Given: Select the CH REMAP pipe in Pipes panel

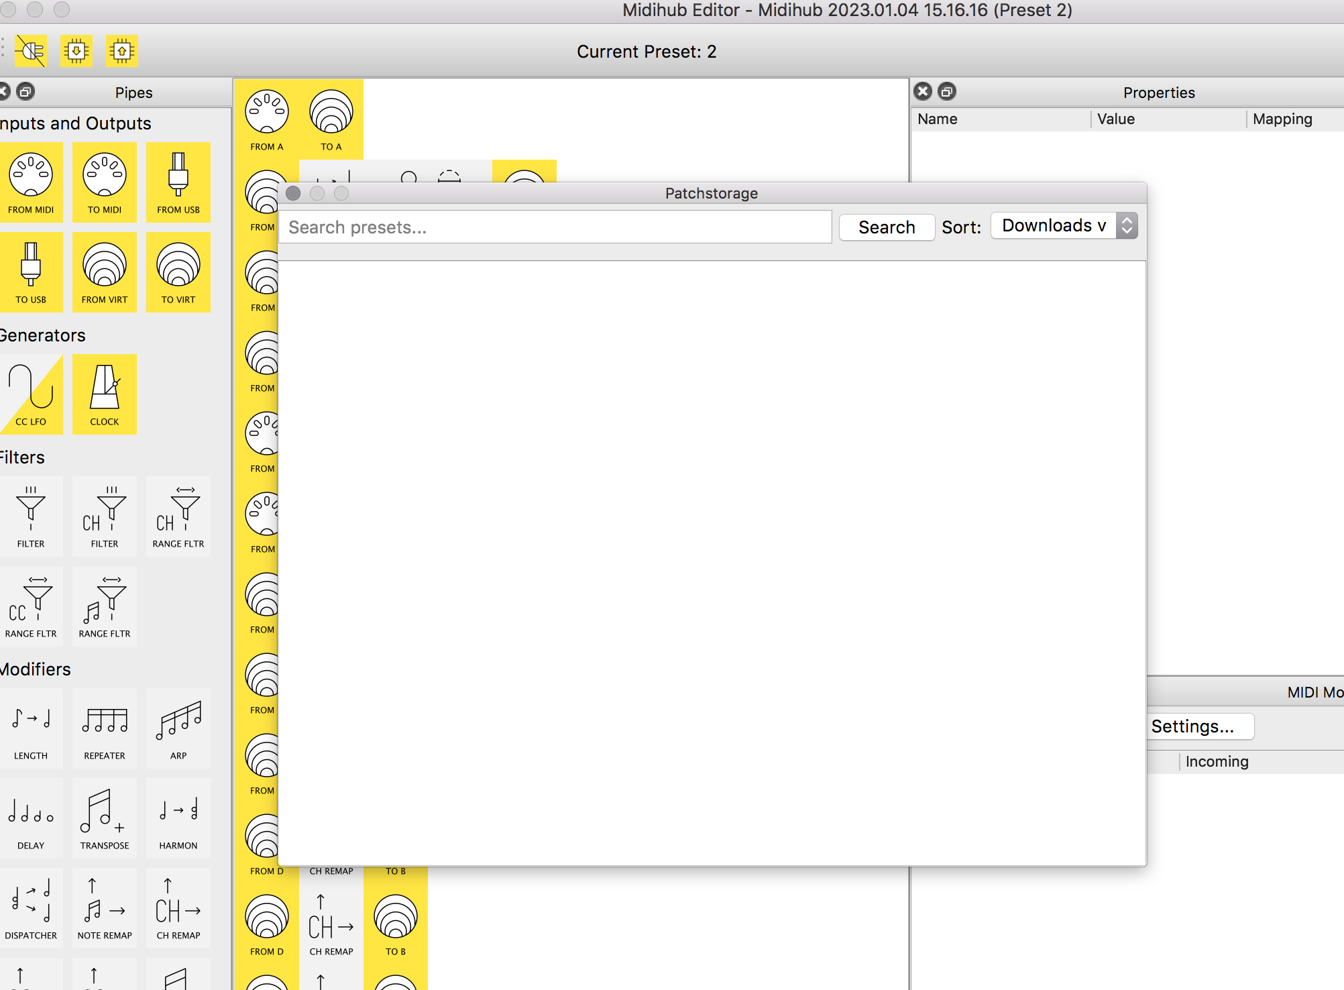Looking at the screenshot, I should click(178, 907).
